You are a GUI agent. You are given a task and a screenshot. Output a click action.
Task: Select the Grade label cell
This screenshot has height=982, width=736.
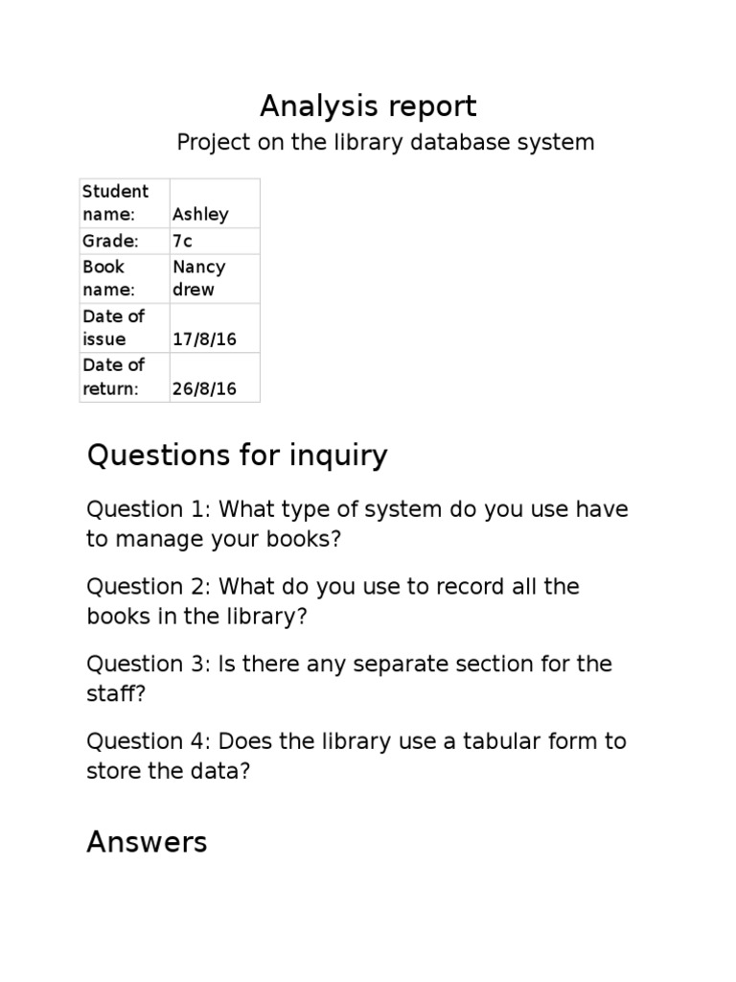coord(125,241)
